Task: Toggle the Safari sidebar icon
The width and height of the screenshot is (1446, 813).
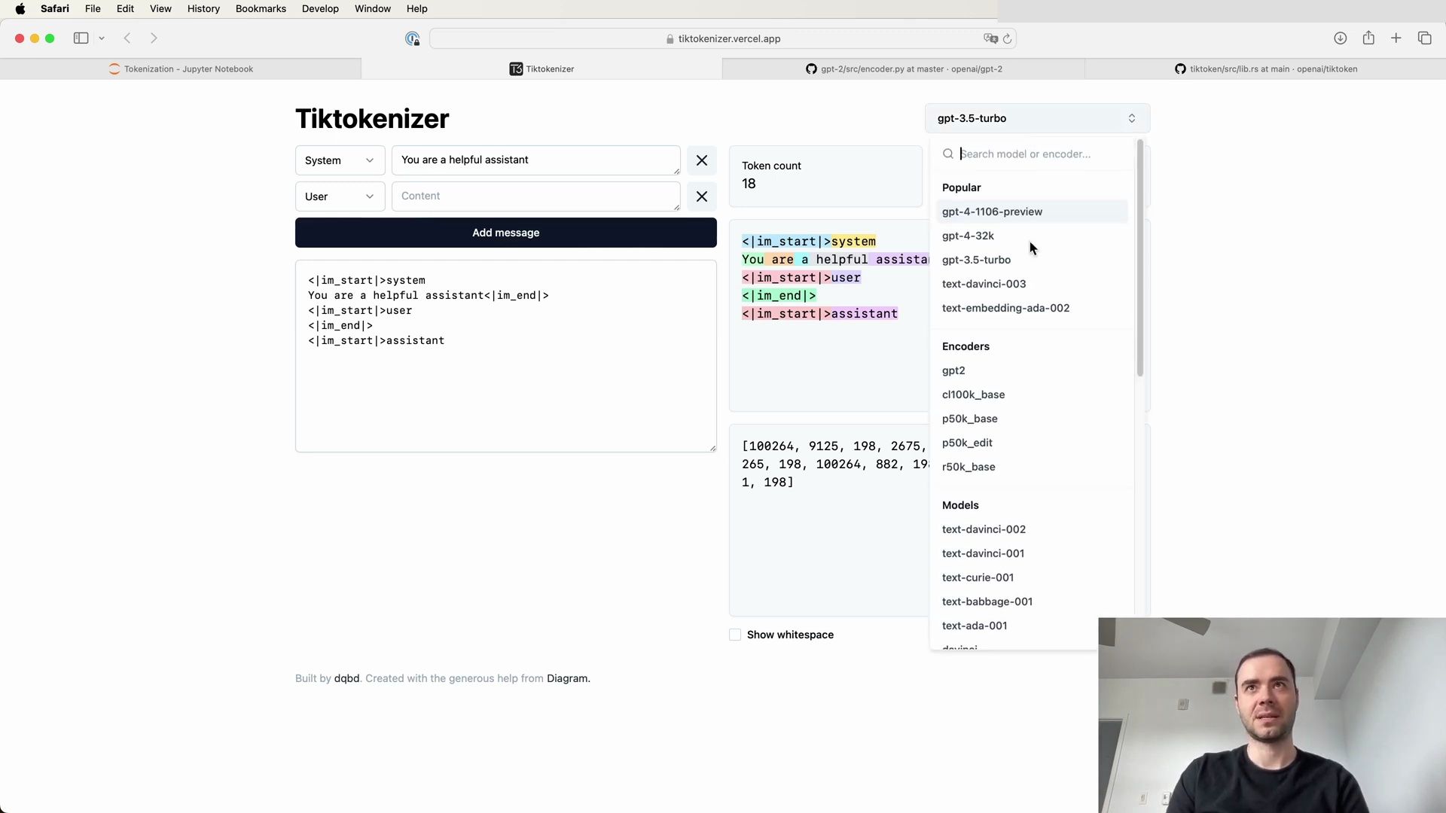Action: click(x=81, y=38)
